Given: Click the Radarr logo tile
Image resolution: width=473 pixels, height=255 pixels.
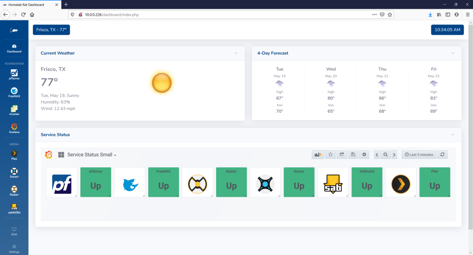Looking at the screenshot, I should (198, 182).
